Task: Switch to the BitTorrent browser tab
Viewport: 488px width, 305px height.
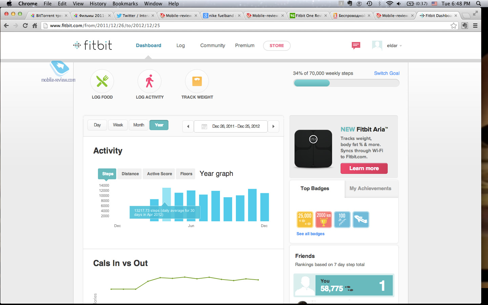Action: point(49,16)
